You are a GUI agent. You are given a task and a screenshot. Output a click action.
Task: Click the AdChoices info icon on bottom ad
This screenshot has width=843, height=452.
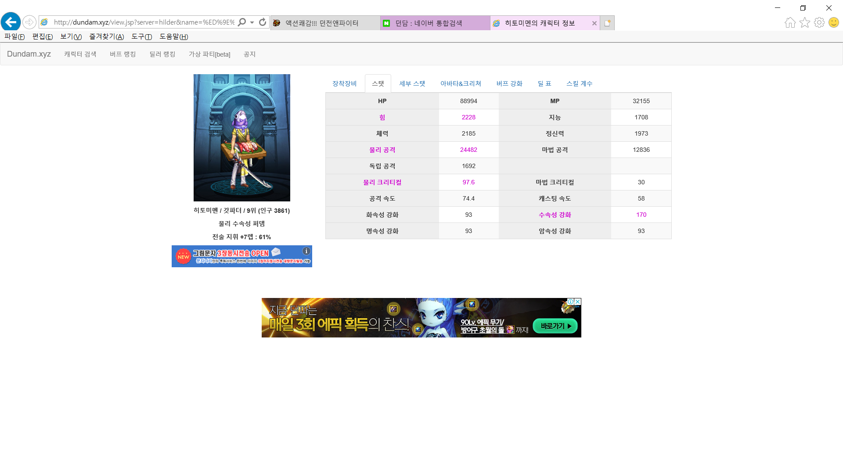[571, 301]
